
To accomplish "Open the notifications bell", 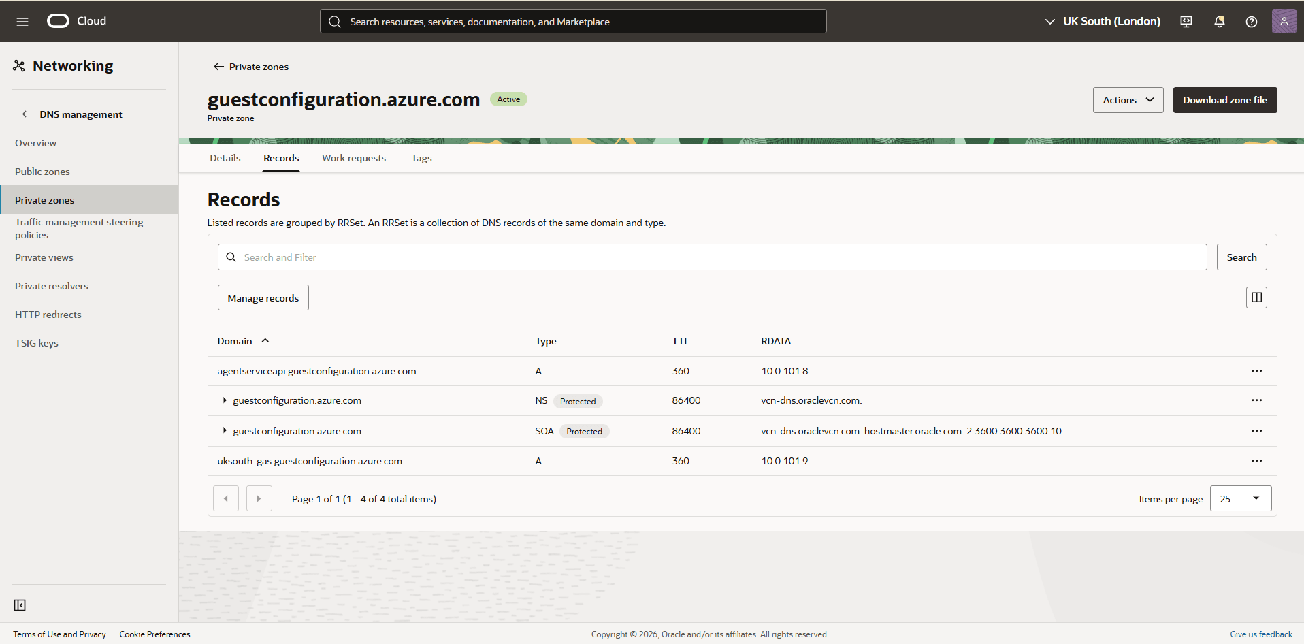I will [1218, 21].
